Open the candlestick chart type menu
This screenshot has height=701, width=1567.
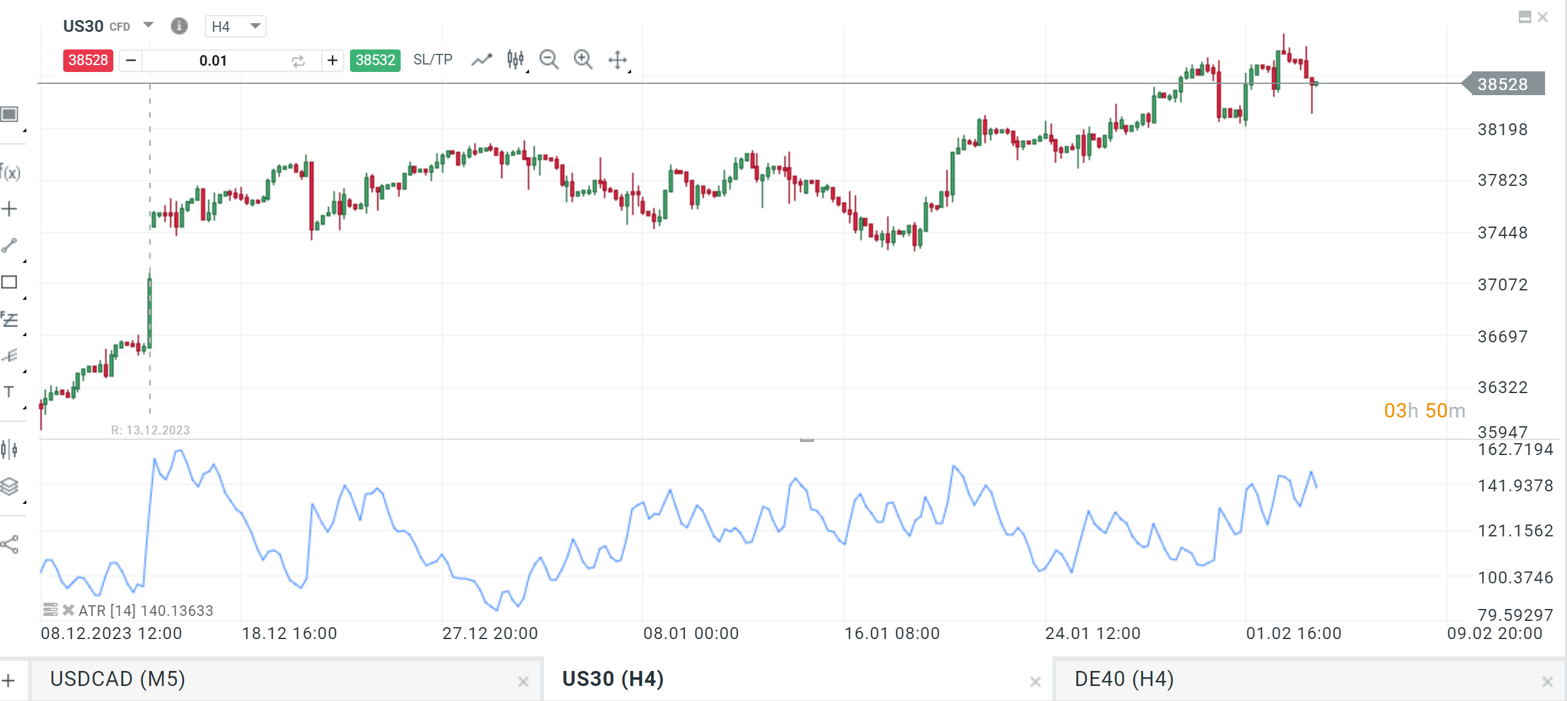pos(515,59)
